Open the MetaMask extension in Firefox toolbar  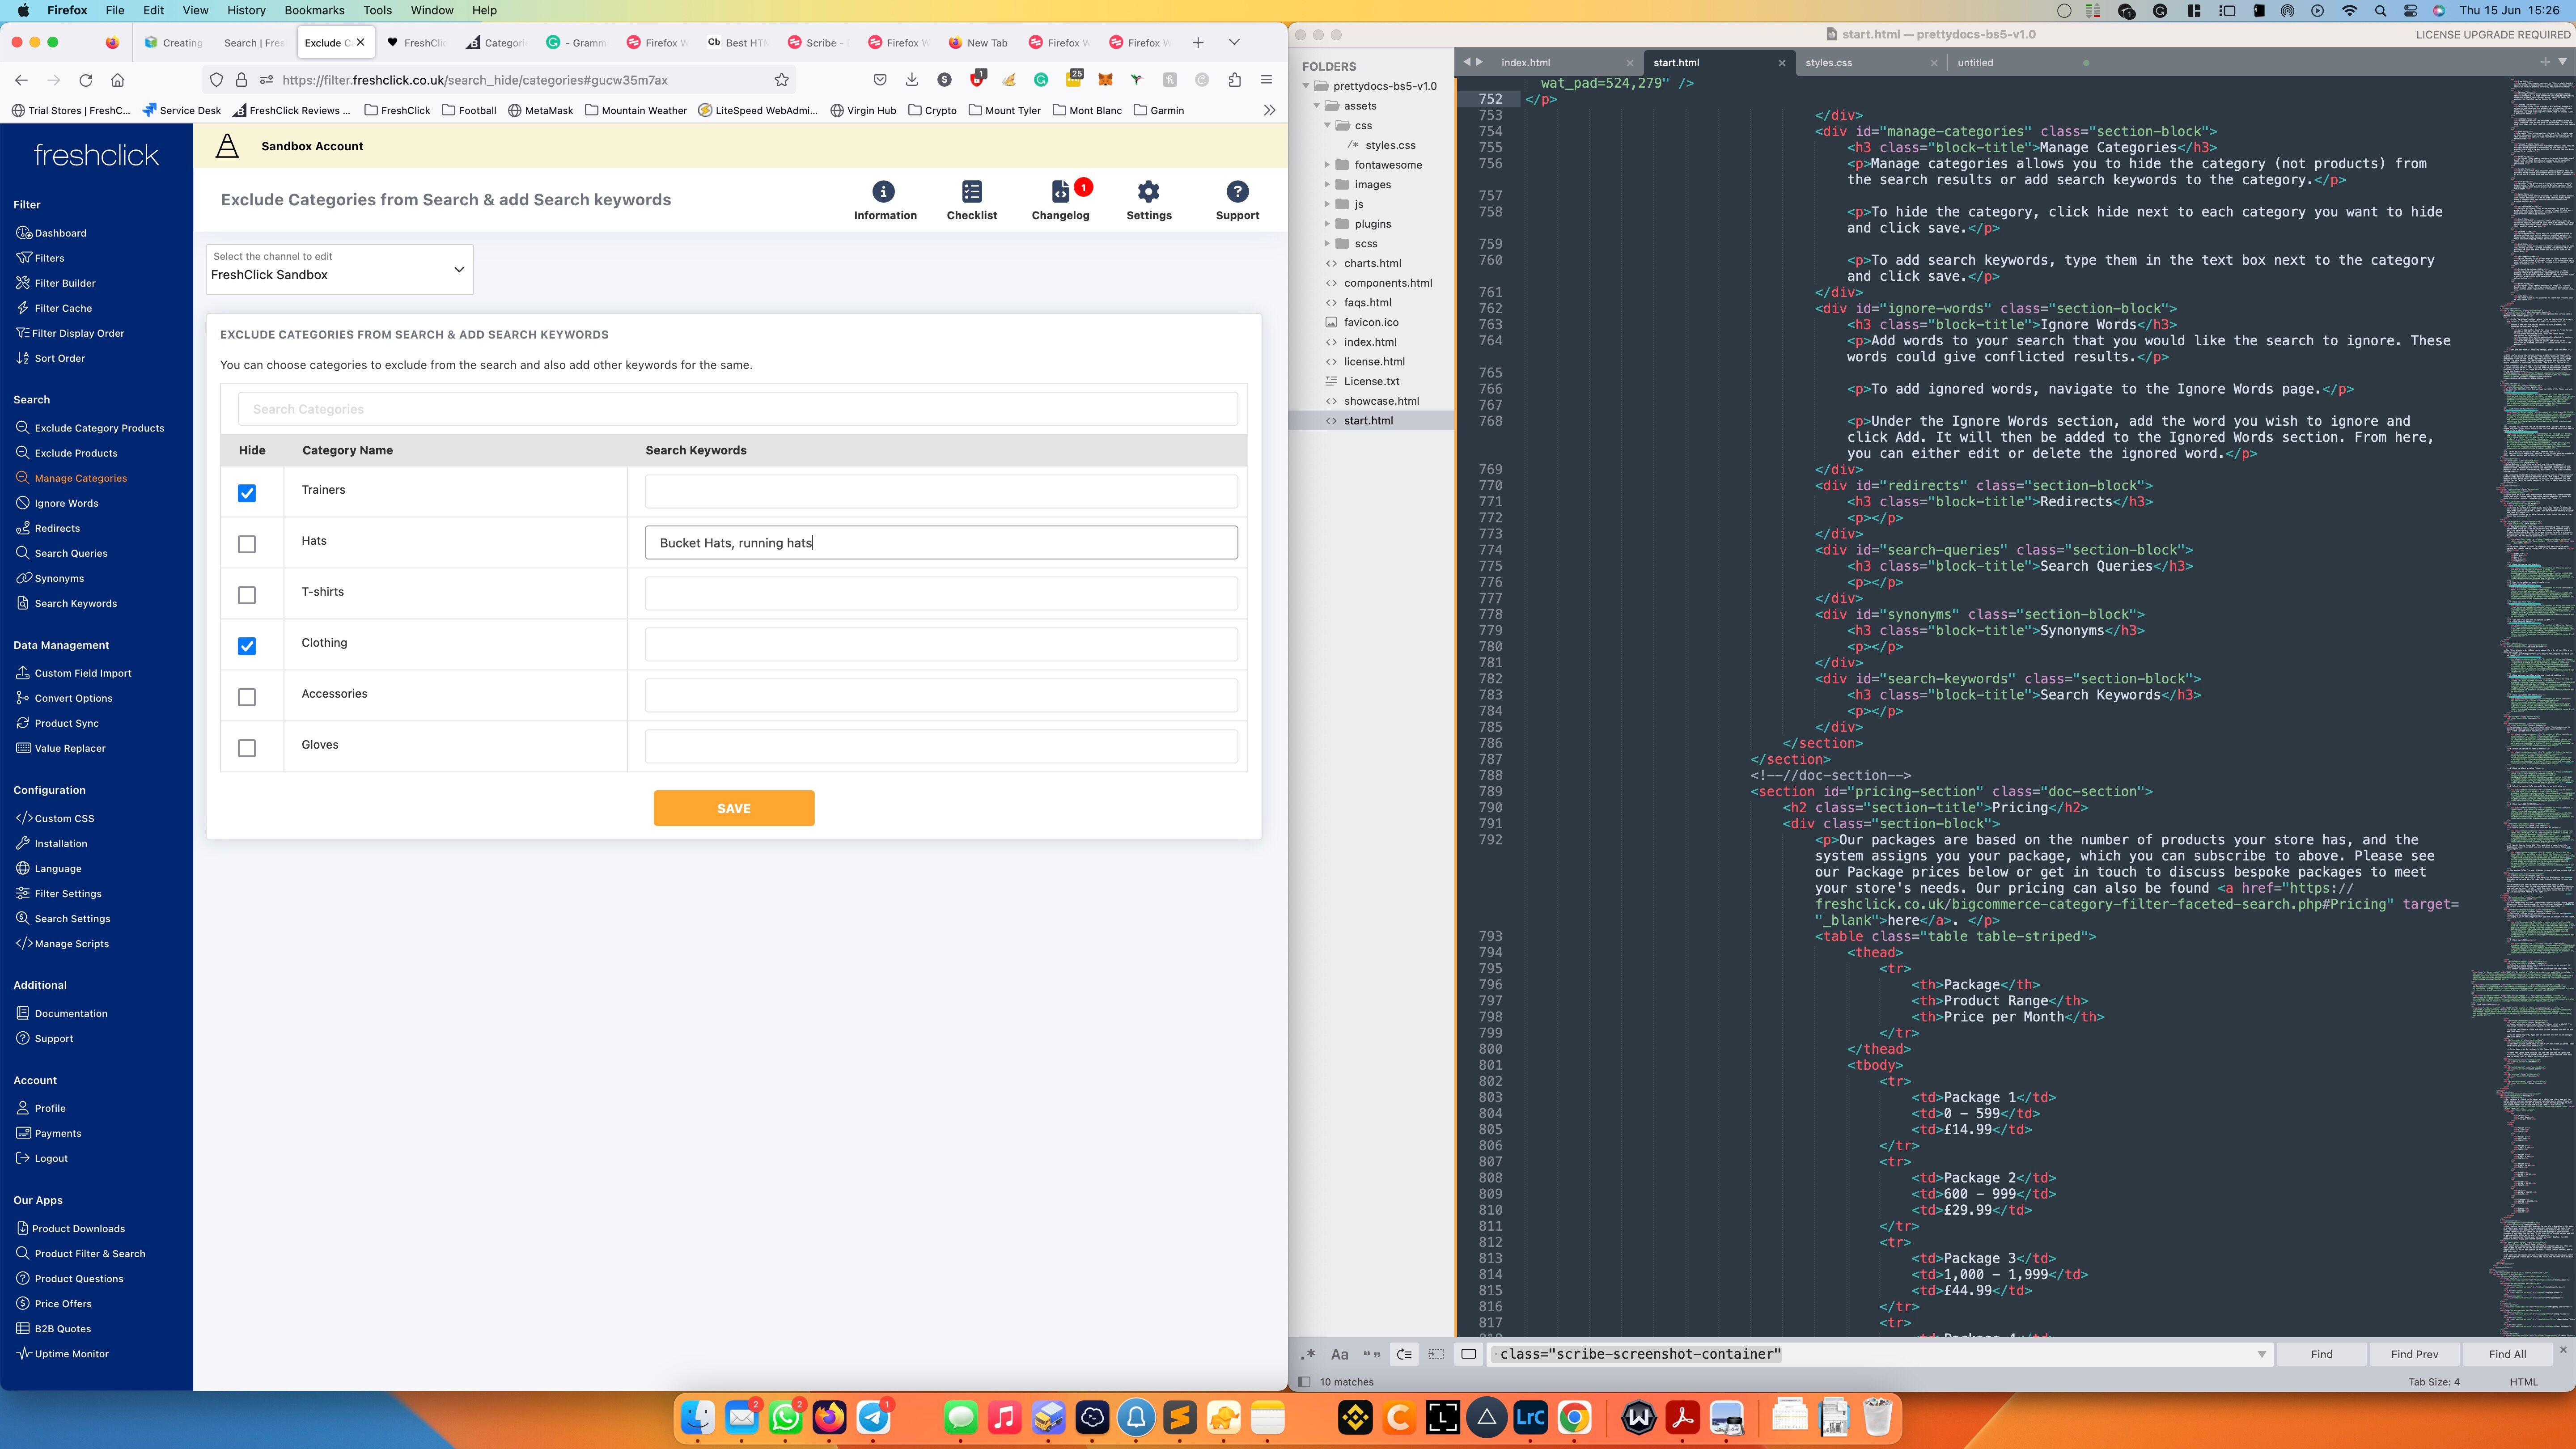pyautogui.click(x=1105, y=80)
